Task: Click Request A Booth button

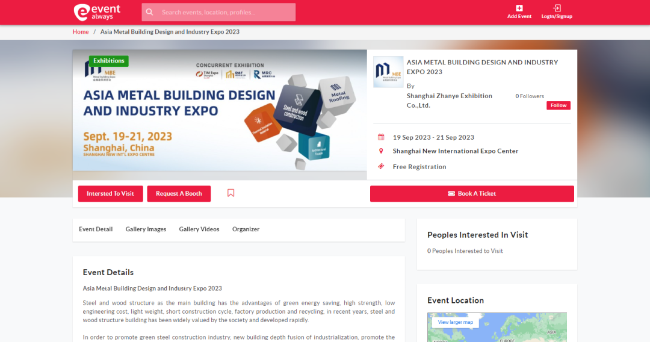Action: tap(179, 194)
